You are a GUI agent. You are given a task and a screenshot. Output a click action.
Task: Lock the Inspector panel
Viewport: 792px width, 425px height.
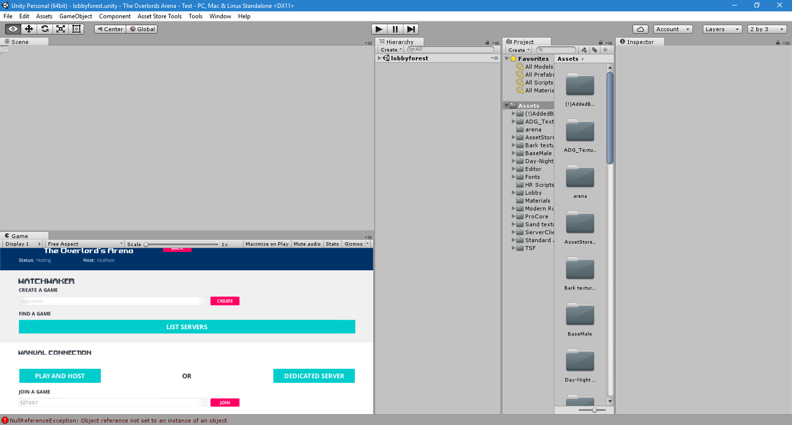tap(778, 42)
